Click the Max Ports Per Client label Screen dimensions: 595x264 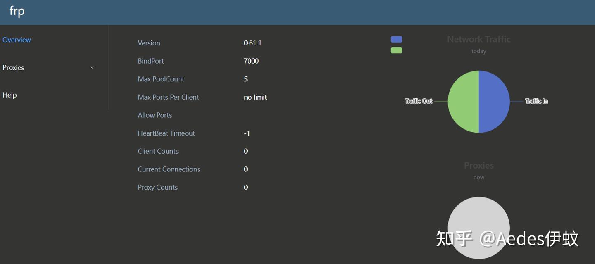pos(168,97)
